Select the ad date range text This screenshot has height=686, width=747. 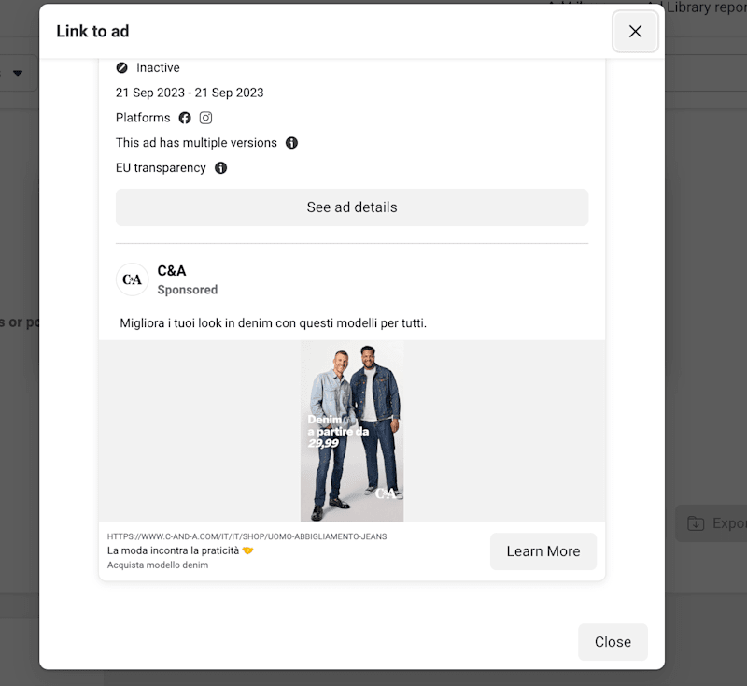coord(190,93)
